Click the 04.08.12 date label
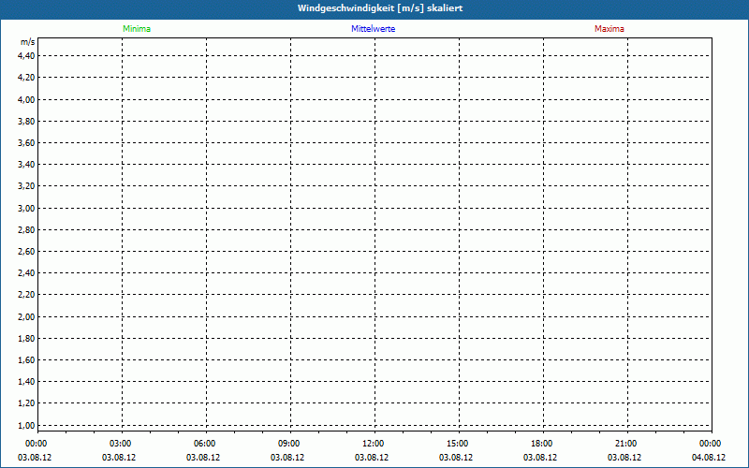Screen dimensions: 749x468 pos(711,458)
